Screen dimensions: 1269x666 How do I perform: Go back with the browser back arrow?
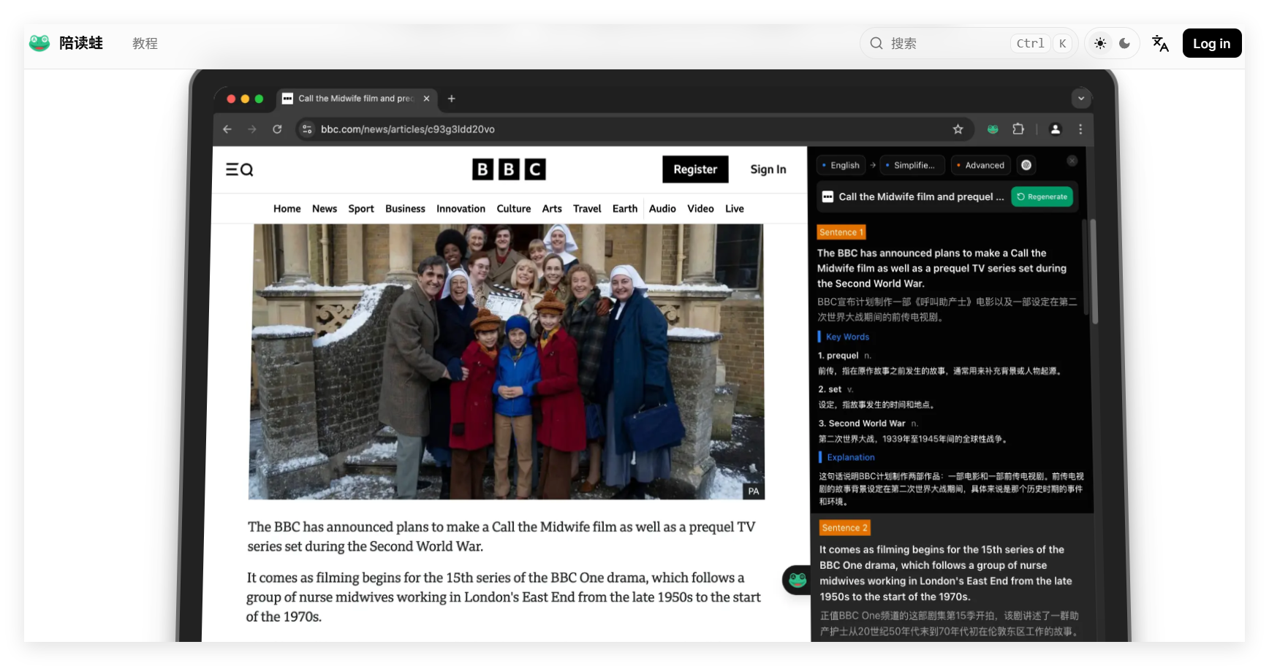[227, 129]
